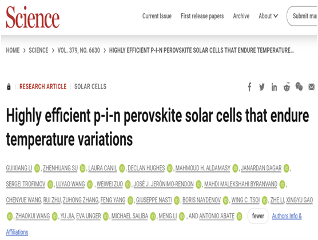Viewport: 318px width, 240px height.
Task: Click the Submit manuscript button
Action: click(x=302, y=16)
